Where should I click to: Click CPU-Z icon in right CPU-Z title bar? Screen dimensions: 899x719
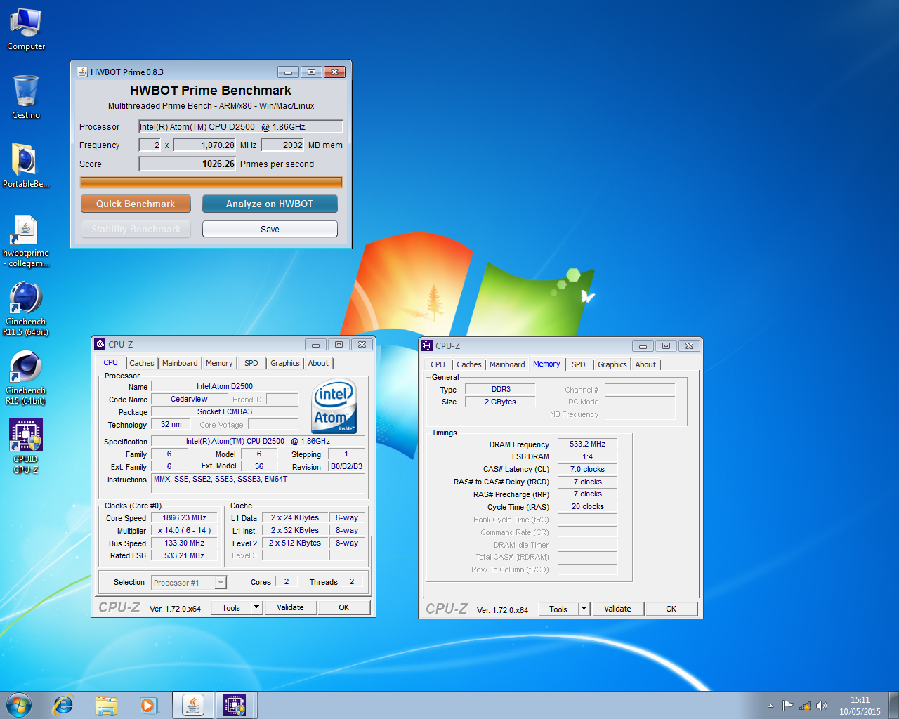[x=427, y=345]
